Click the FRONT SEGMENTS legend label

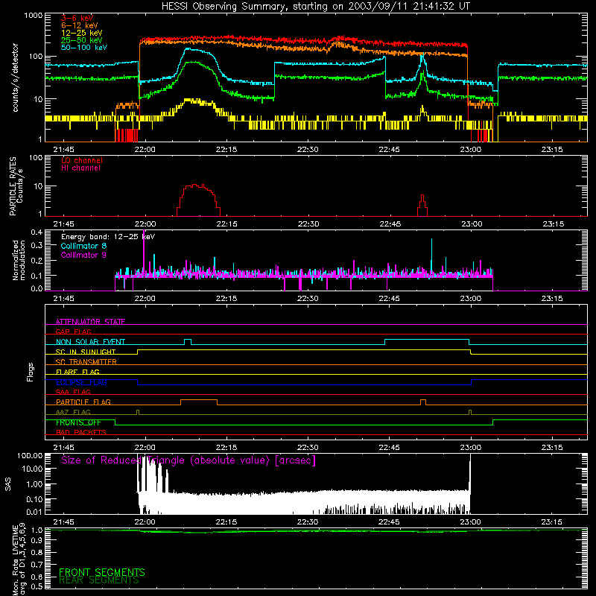[x=102, y=572]
